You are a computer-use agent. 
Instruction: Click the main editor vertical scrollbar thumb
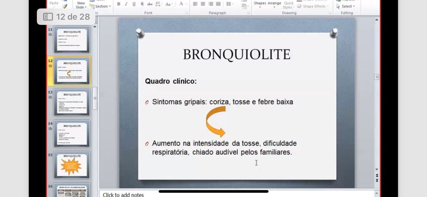pyautogui.click(x=377, y=77)
